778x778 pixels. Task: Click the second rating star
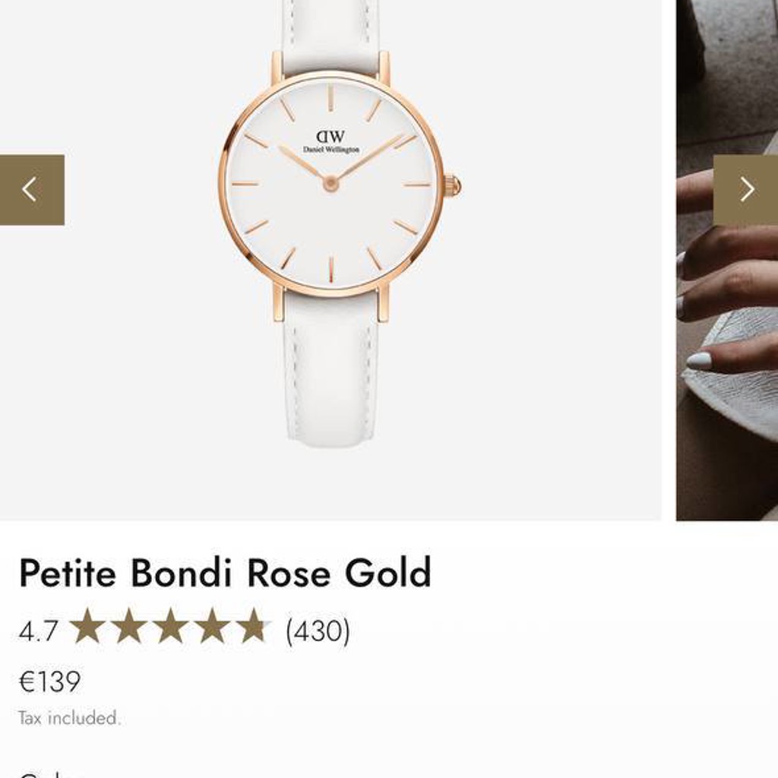(129, 626)
